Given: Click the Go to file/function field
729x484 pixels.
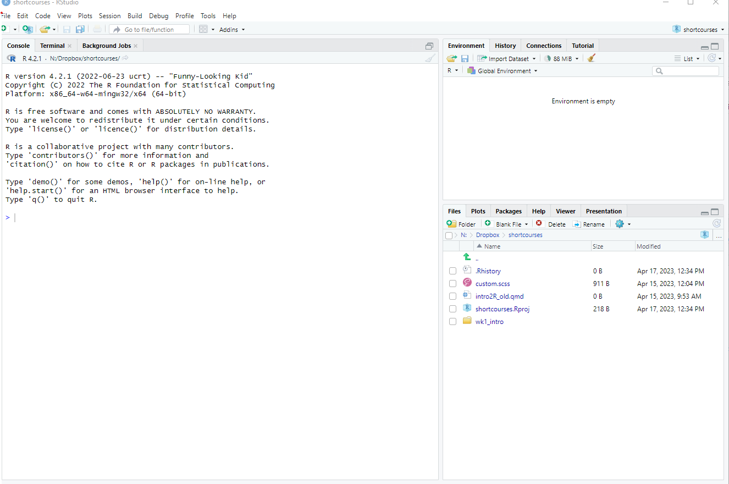Looking at the screenshot, I should (x=150, y=30).
